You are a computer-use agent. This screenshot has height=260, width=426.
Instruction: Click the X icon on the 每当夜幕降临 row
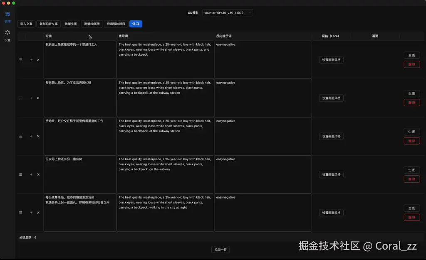38,213
